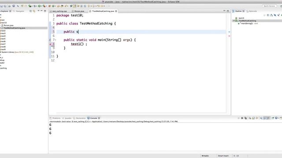Screen dimensions: 282x158
Task: Open the External Tools dropdown arrow
Action: [46, 6]
